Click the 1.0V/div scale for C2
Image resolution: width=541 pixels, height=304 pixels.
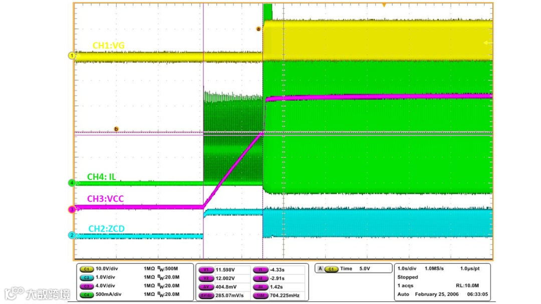106,277
